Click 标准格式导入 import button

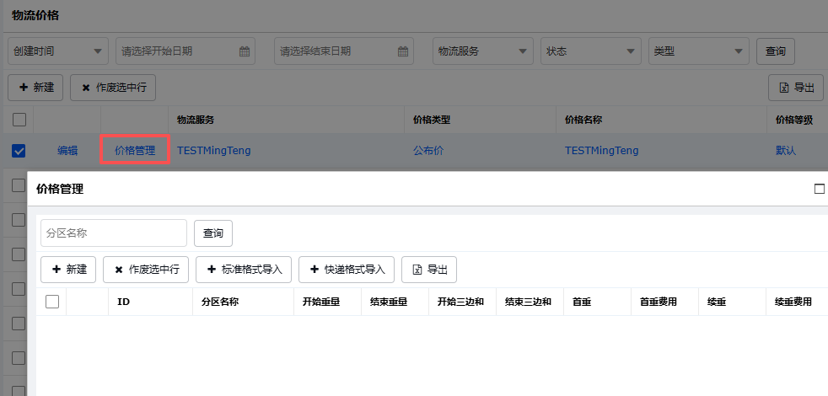tap(244, 270)
